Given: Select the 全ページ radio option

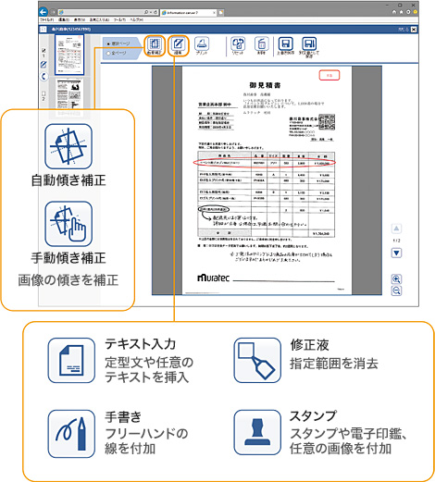Looking at the screenshot, I should [108, 53].
